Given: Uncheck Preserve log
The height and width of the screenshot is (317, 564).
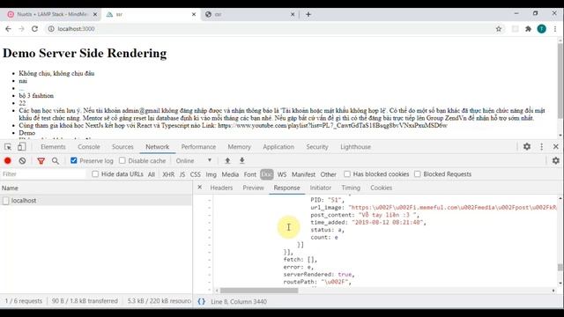Looking at the screenshot, I should (74, 160).
